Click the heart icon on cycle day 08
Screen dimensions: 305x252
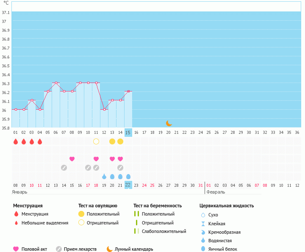coord(72,159)
